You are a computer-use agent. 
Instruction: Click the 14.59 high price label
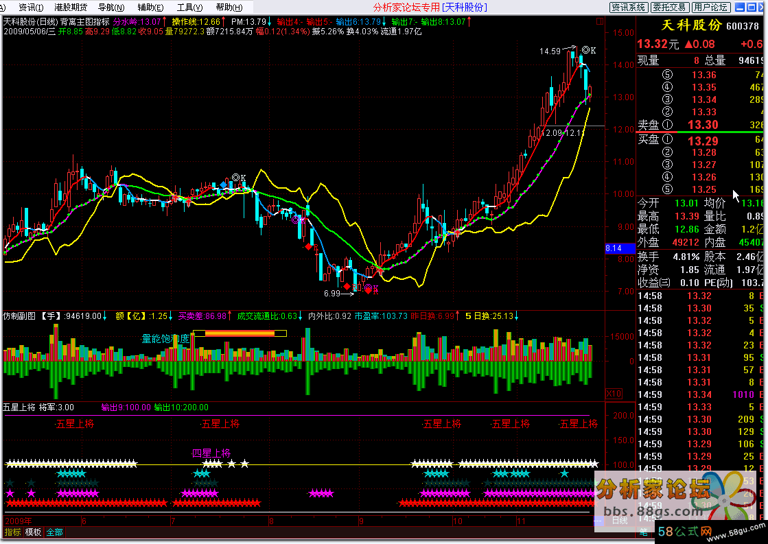550,51
